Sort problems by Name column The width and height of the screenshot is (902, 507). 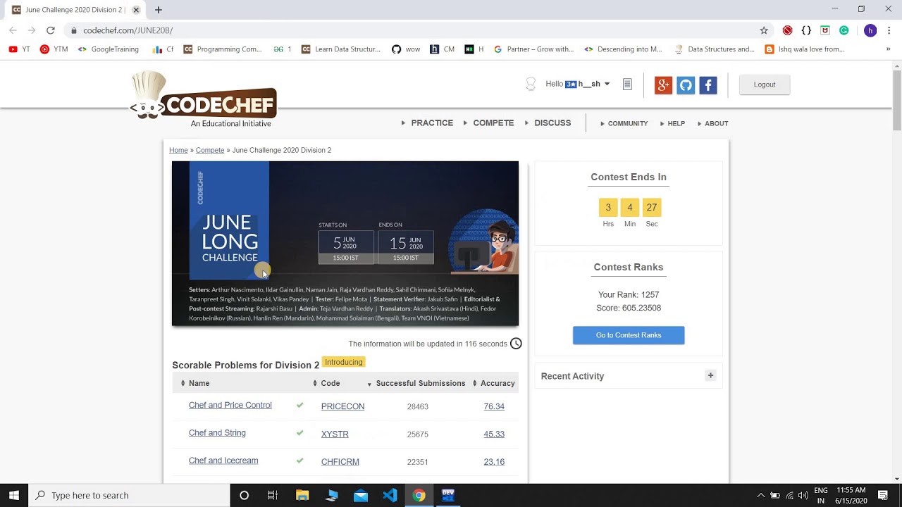[195, 383]
